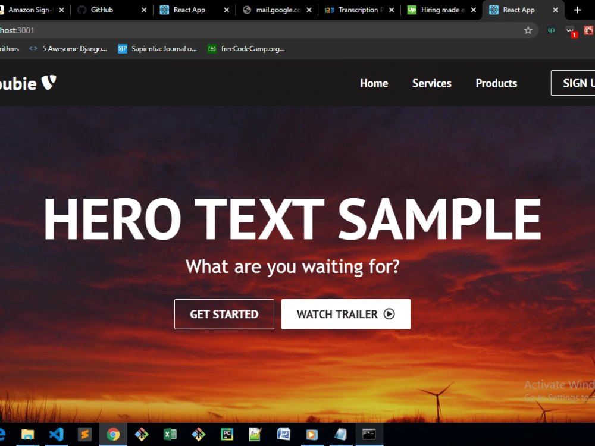Click the green extension icon next to the bookmark star
The image size is (595, 446).
coord(552,30)
